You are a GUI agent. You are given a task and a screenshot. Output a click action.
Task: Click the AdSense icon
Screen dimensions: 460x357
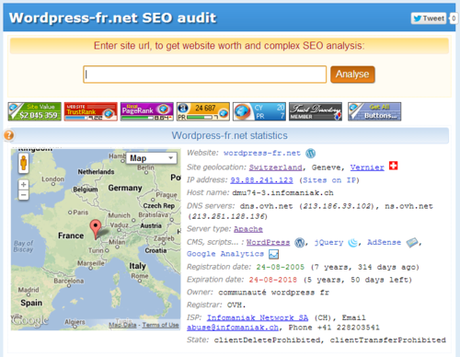[412, 243]
